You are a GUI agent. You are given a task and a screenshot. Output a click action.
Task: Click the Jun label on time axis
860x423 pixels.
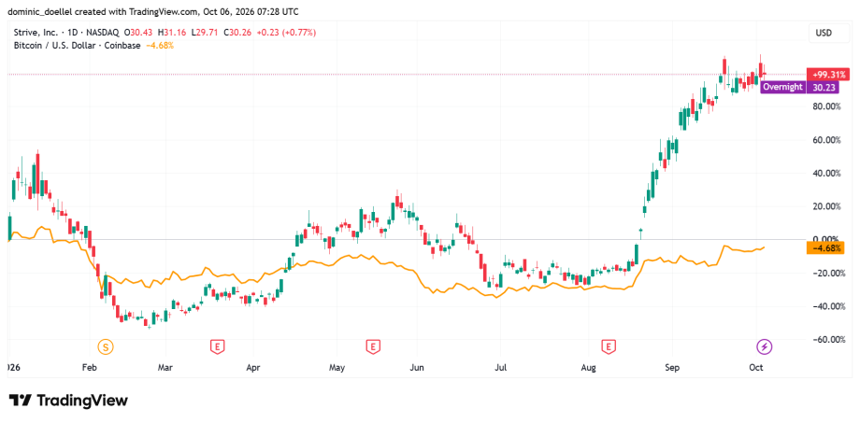[418, 368]
